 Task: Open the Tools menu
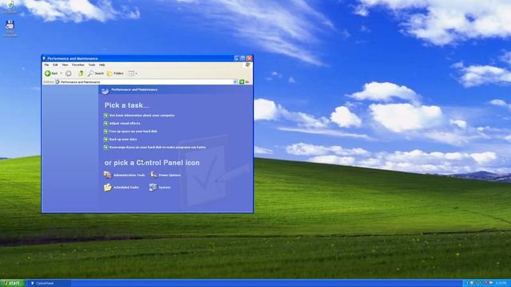[92, 65]
